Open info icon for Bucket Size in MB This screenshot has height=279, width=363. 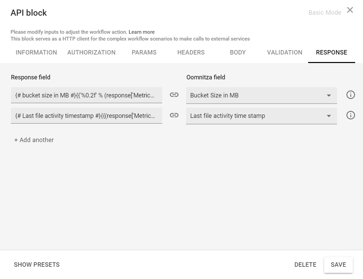pyautogui.click(x=350, y=95)
